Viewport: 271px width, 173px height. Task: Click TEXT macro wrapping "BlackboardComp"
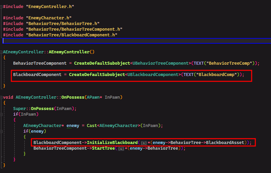(x=188, y=75)
